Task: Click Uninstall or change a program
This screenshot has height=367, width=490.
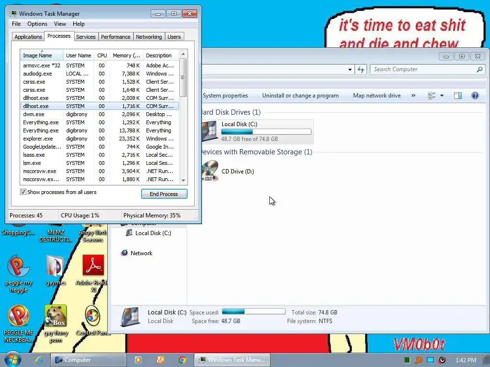Action: coord(301,96)
